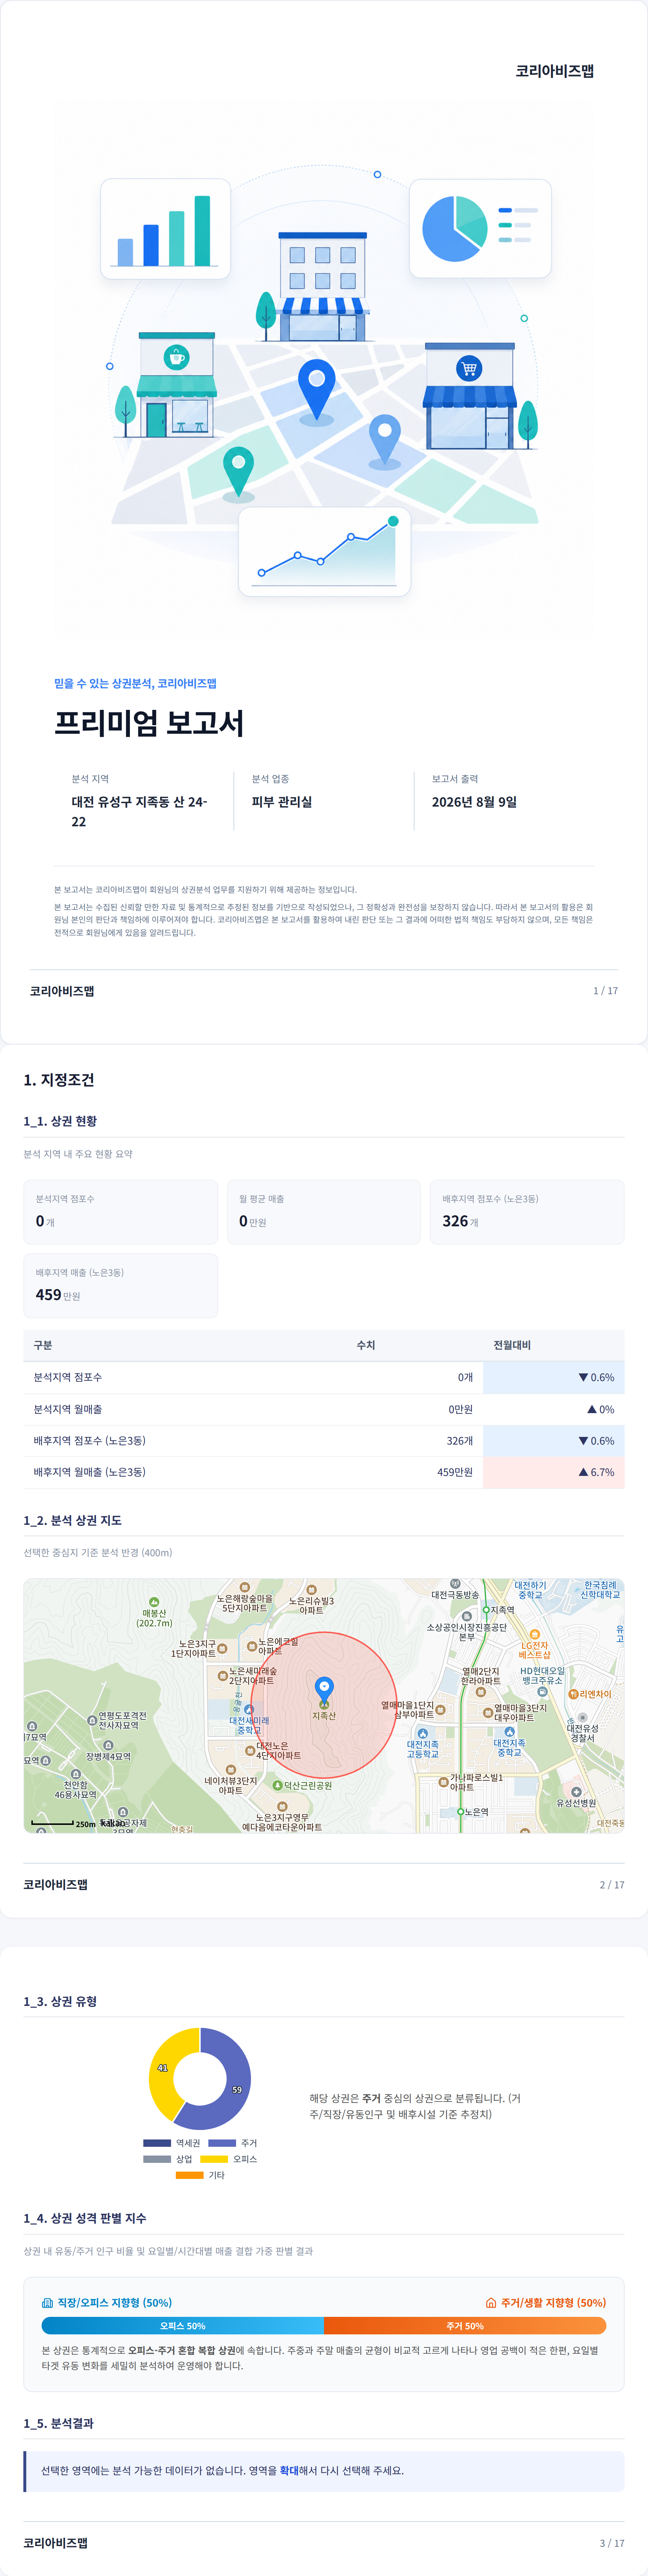
Task: Click the 유성선병원 hospital marker
Action: (576, 1792)
